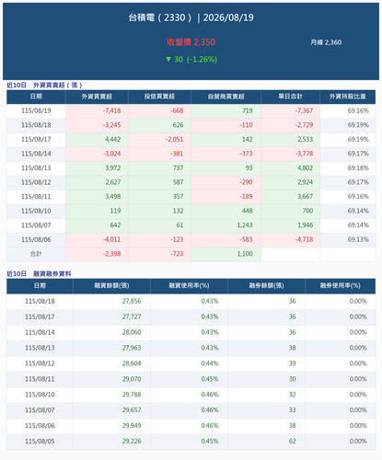The image size is (382, 460).
Task: Click the title 台積電 ( 2330 ) | 2026/08/19
Action: click(x=191, y=17)
